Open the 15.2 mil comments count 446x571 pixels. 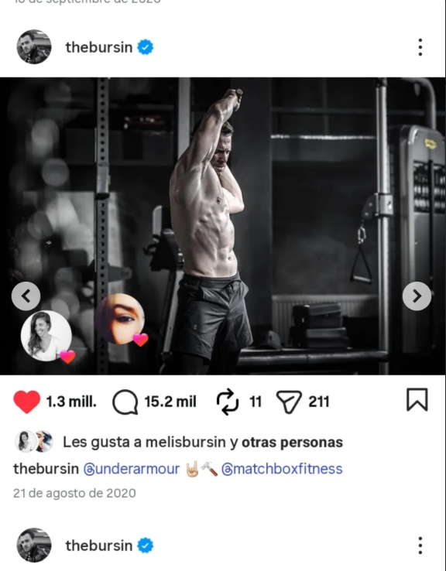(x=170, y=402)
